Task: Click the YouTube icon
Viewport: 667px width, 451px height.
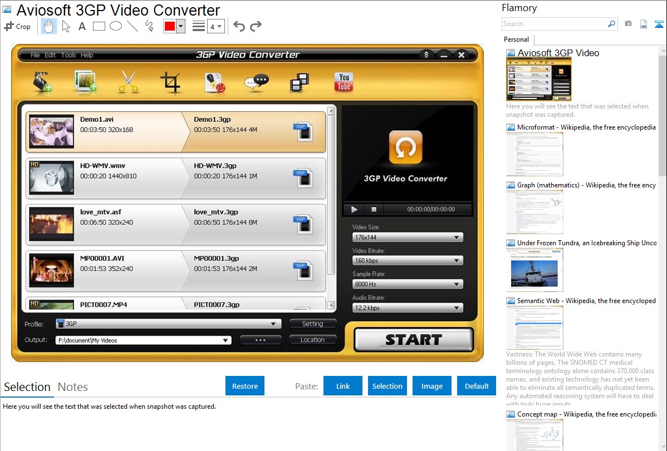Action: coord(344,82)
